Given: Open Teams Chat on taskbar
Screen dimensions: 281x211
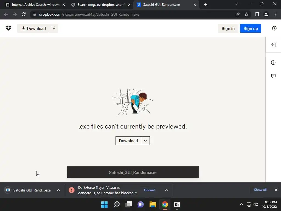Looking at the screenshot, I should click(x=140, y=204).
